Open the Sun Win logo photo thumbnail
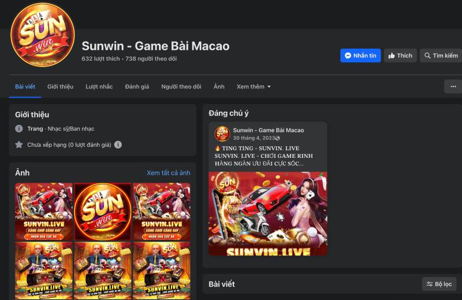 point(103,212)
